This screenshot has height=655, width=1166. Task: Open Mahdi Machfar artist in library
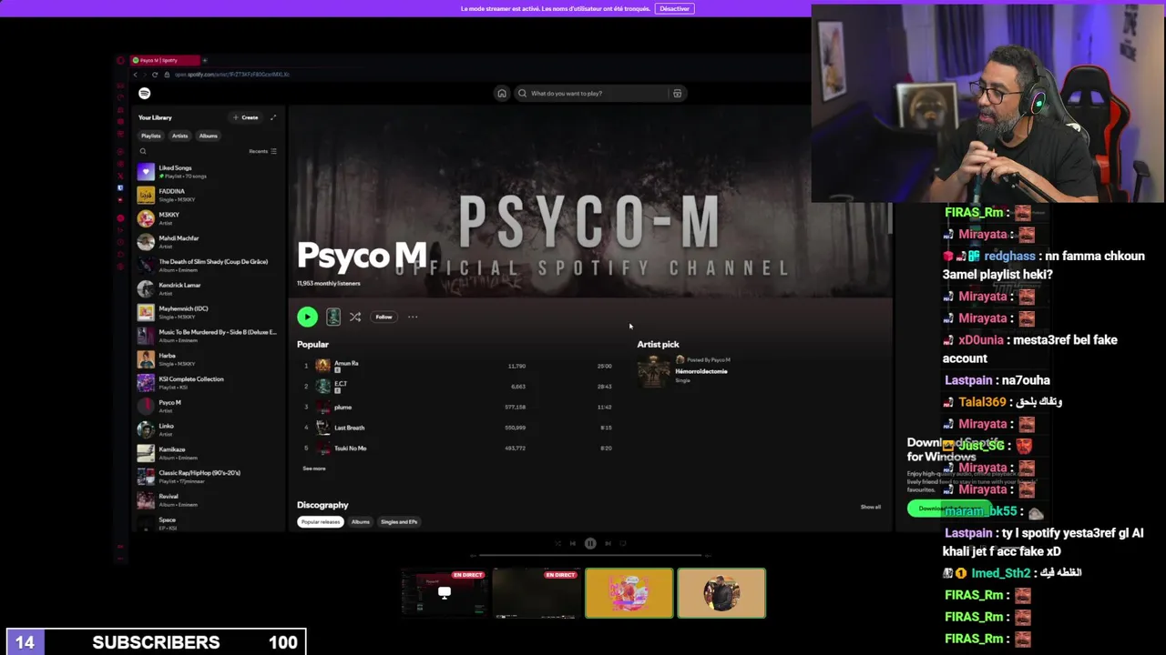click(208, 242)
